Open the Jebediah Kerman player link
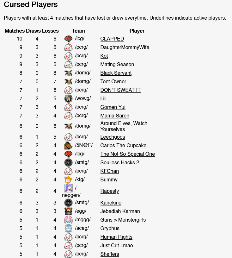The width and height of the screenshot is (232, 258). coord(120,211)
